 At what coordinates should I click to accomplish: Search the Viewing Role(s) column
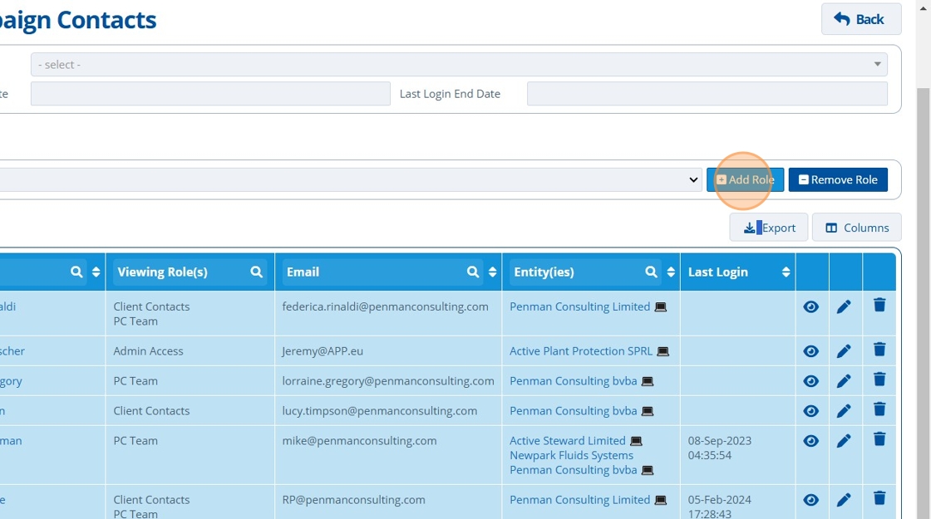point(257,272)
